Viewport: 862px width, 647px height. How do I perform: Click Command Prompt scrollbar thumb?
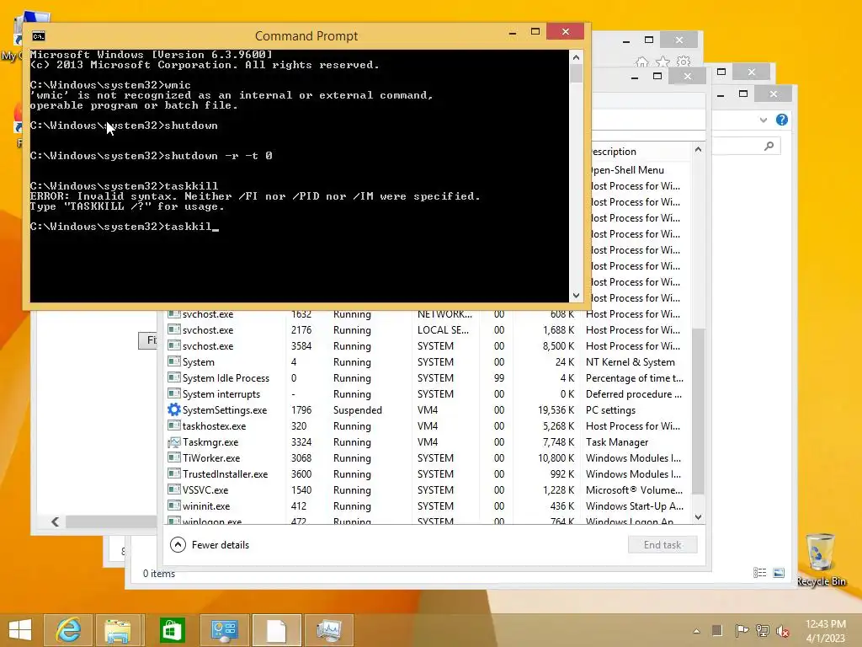(576, 74)
